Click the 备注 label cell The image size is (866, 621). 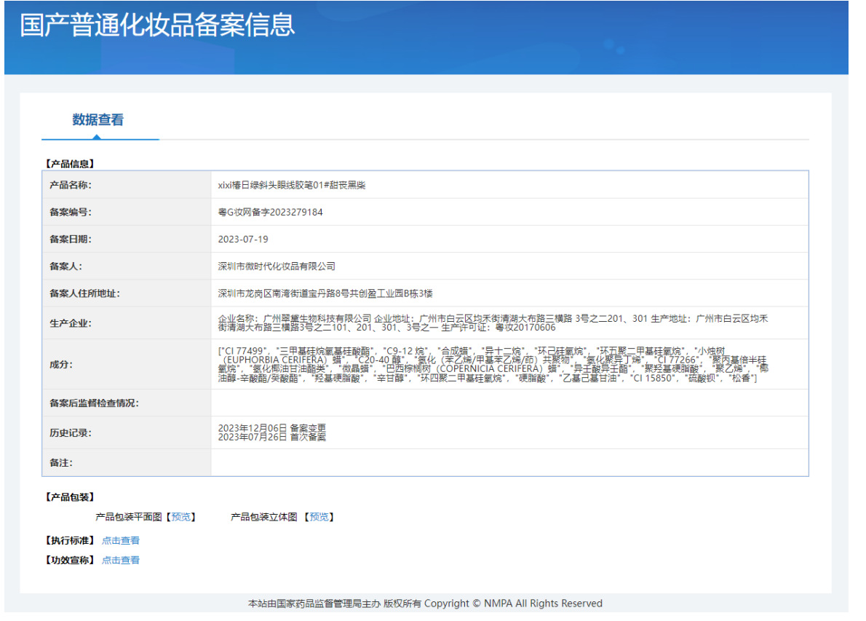coord(127,462)
